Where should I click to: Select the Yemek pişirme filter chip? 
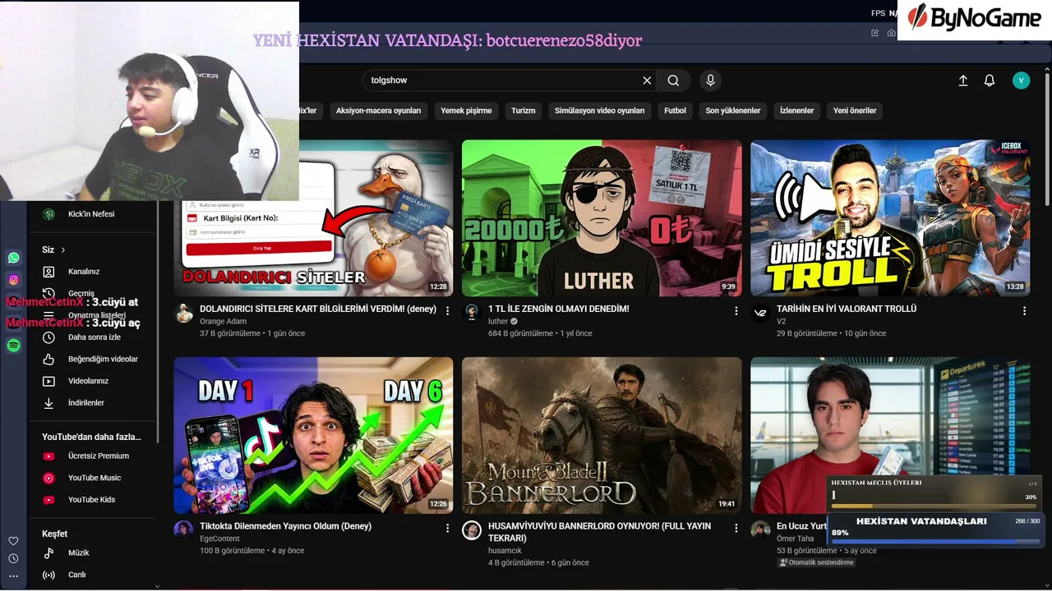[466, 111]
